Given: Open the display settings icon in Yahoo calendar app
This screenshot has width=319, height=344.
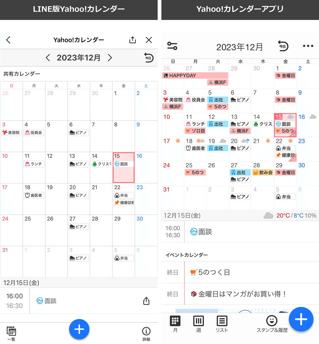Looking at the screenshot, I should click(x=172, y=46).
